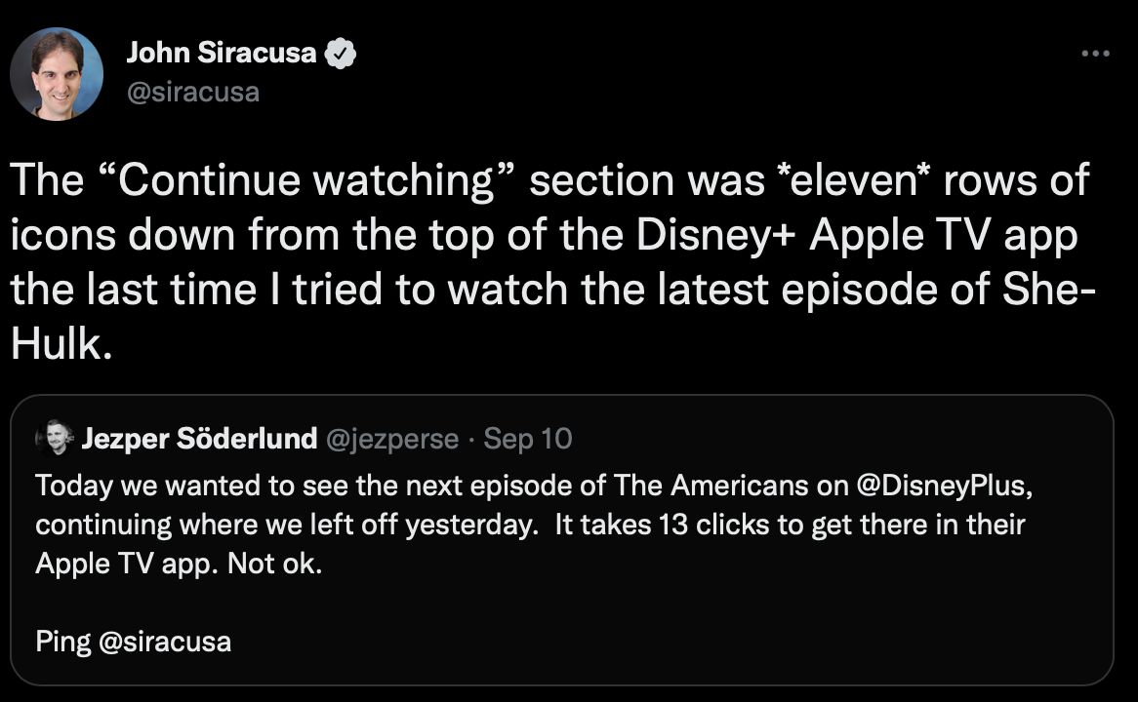Open Jezper Söderlund's name in quoted tweet
Viewport: 1138px width, 702px height.
pos(199,439)
